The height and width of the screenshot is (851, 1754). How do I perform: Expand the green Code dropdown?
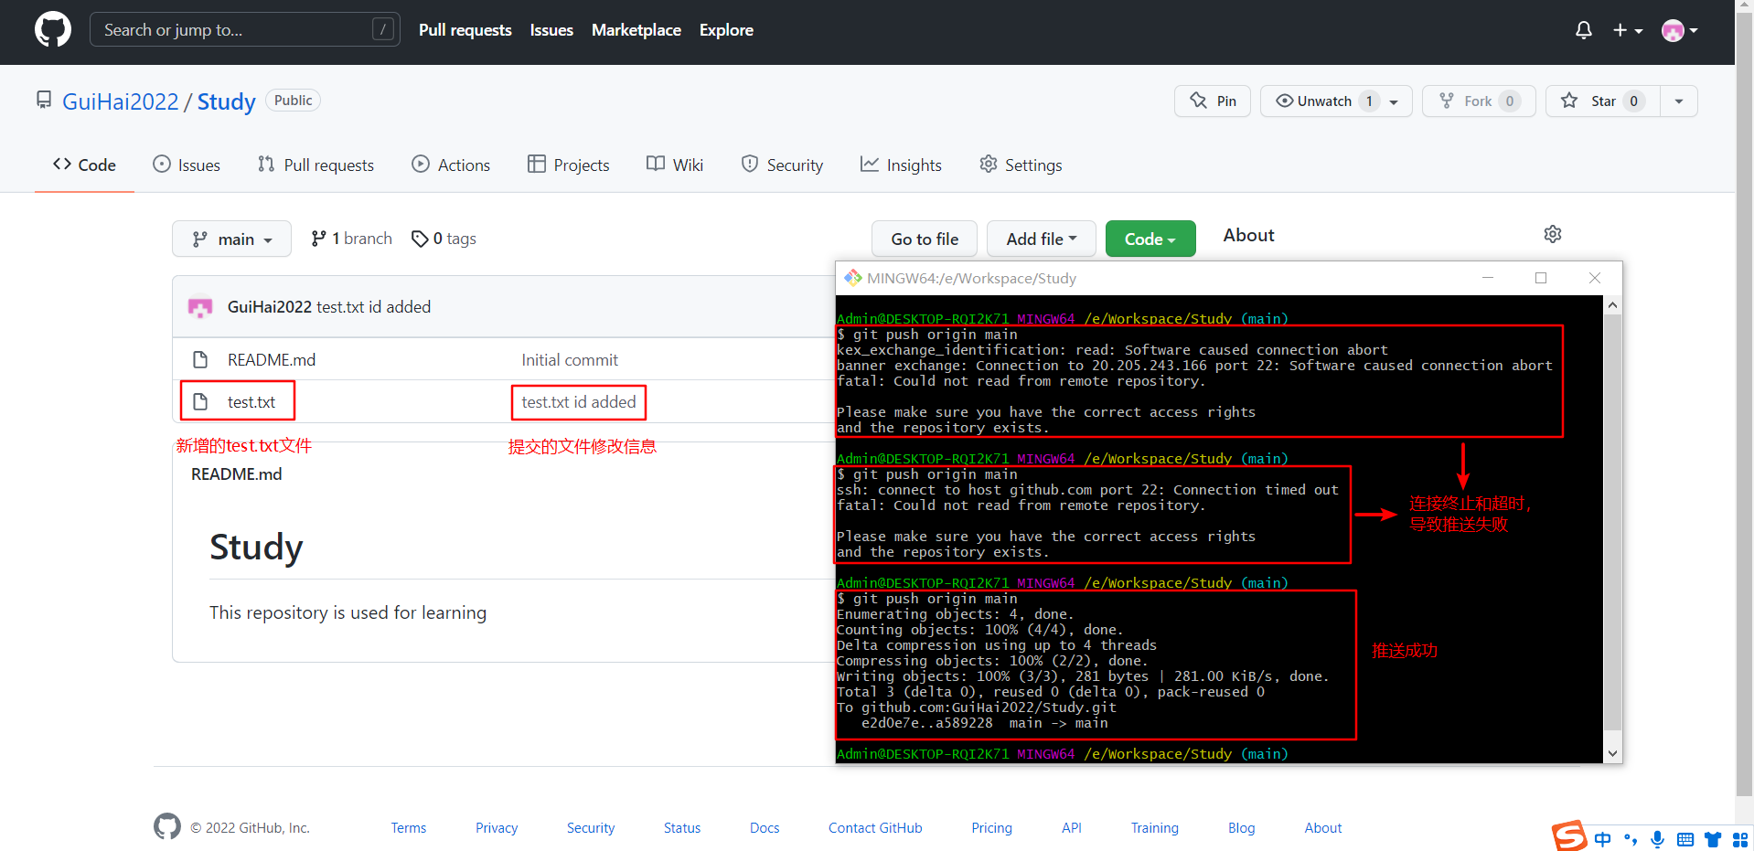pos(1150,239)
